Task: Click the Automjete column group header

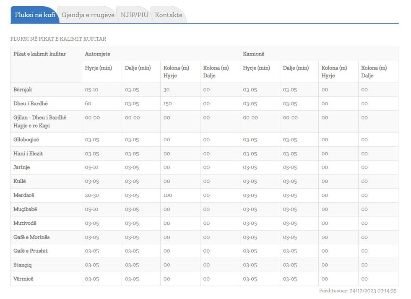Action: pyautogui.click(x=98, y=54)
